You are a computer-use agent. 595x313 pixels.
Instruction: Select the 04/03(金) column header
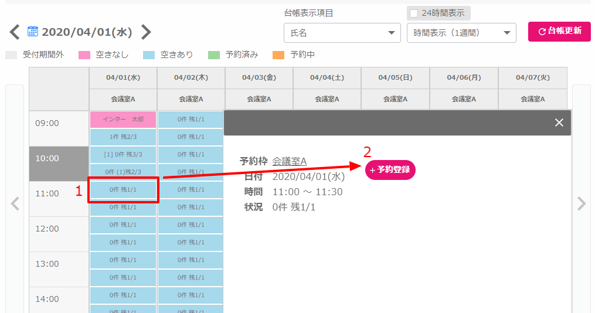259,77
